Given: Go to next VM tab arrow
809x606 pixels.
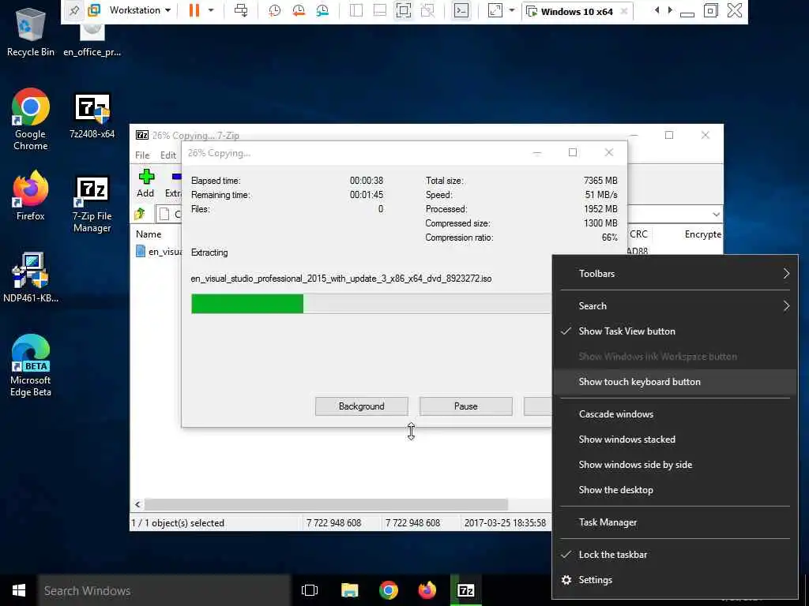Looking at the screenshot, I should tap(670, 9).
